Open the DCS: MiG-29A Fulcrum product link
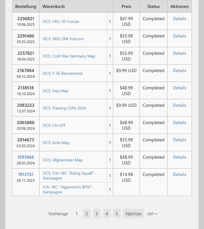 coord(63,39)
